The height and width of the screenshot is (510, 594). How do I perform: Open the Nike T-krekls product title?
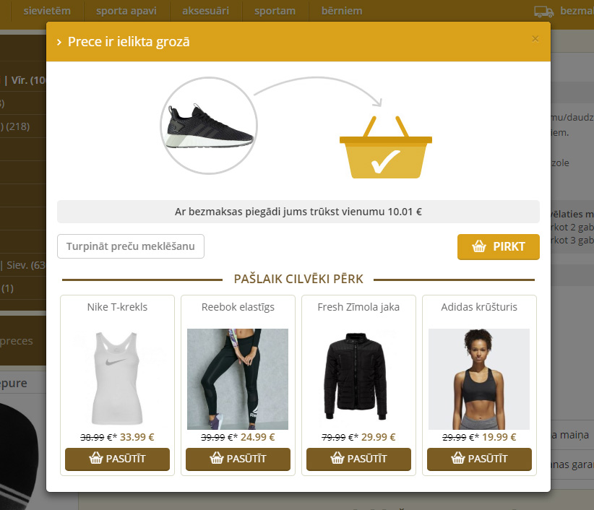(x=118, y=307)
